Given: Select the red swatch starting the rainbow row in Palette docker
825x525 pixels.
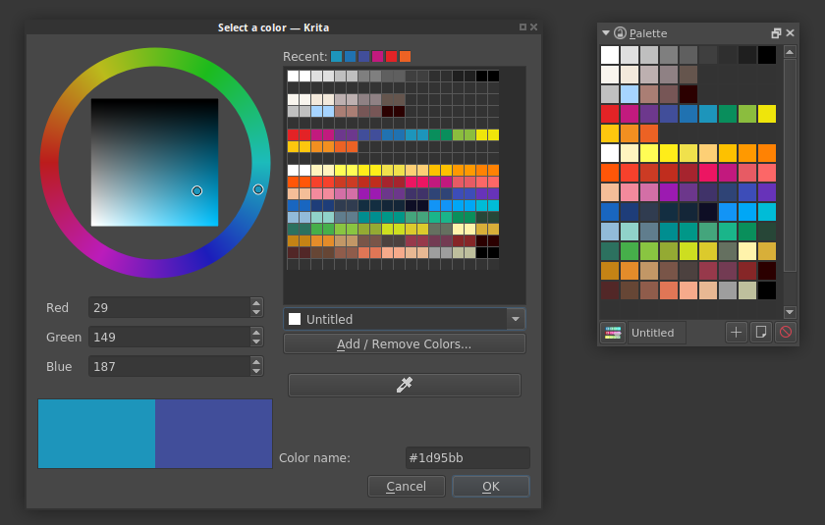Looking at the screenshot, I should [610, 114].
